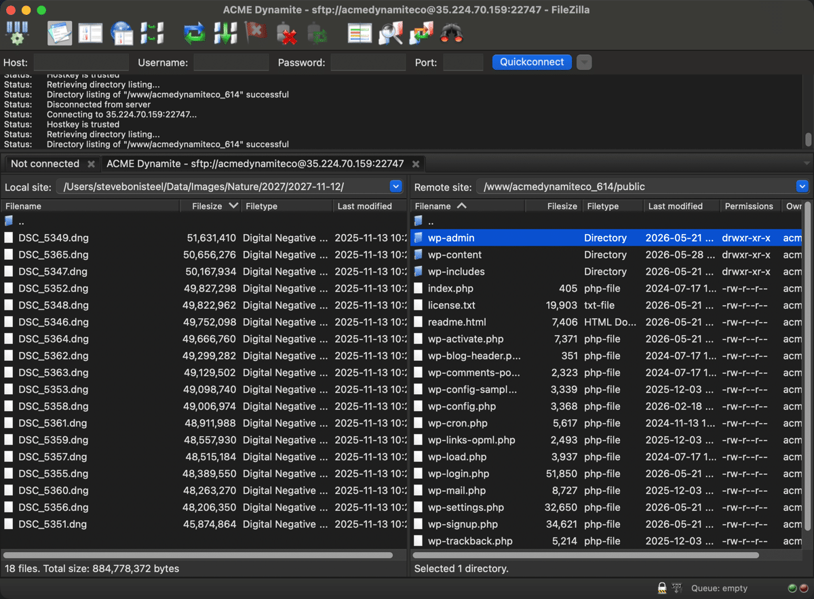Click the file icon next to readme.html
Screen dimensions: 814x599
tap(418, 322)
